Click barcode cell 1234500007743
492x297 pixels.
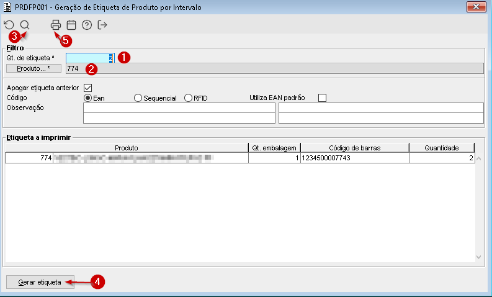coord(355,158)
